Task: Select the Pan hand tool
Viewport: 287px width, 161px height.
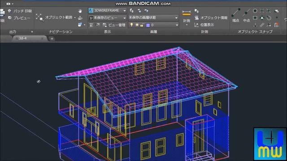Action: (80, 11)
